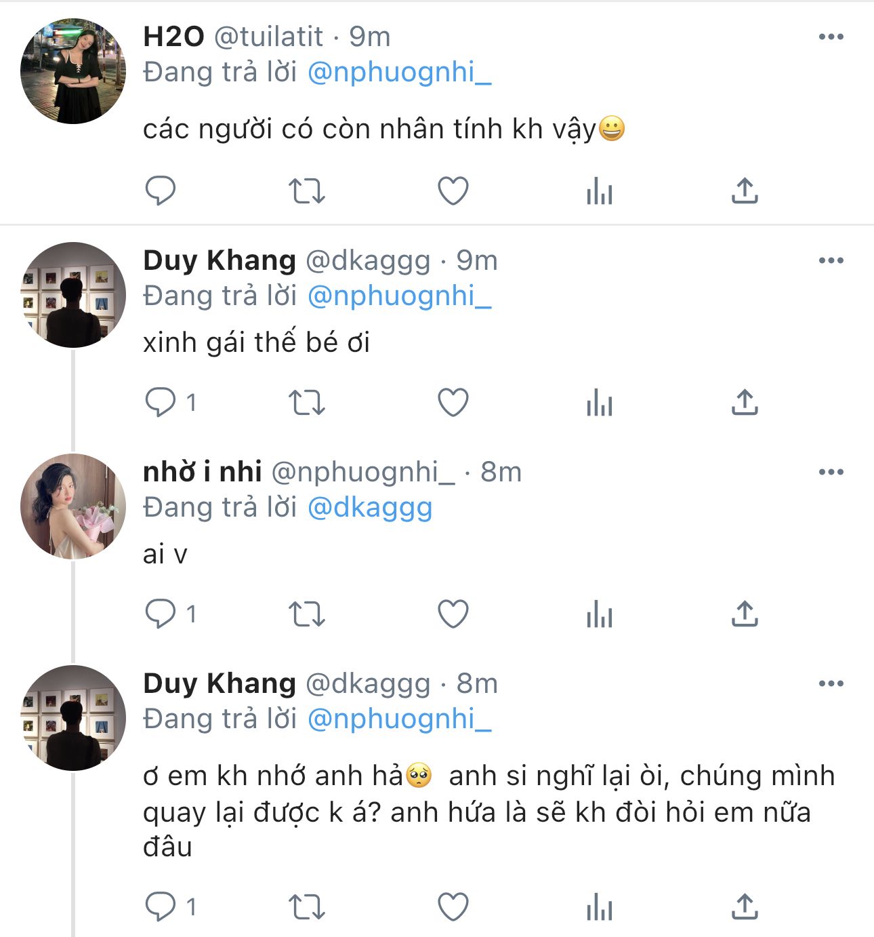Open more options on nhờ i nhi's reply

click(831, 473)
